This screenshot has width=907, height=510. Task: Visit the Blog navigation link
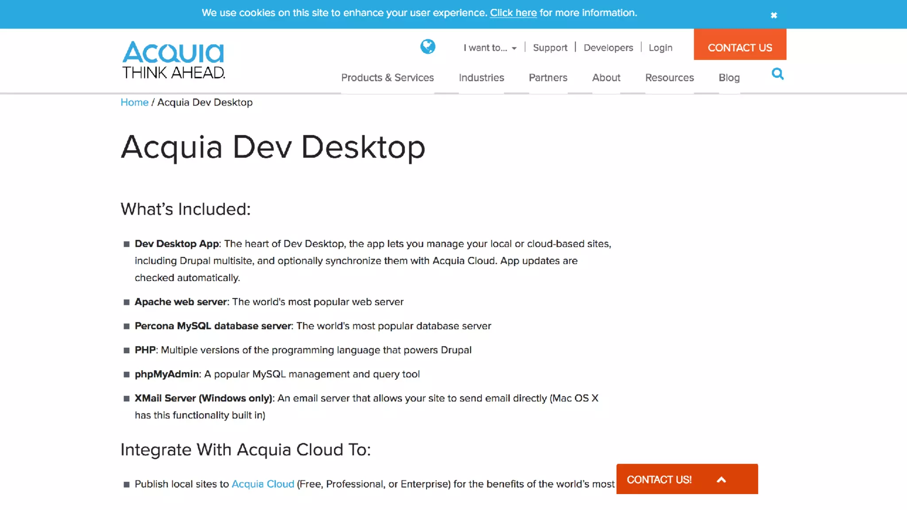(x=729, y=77)
